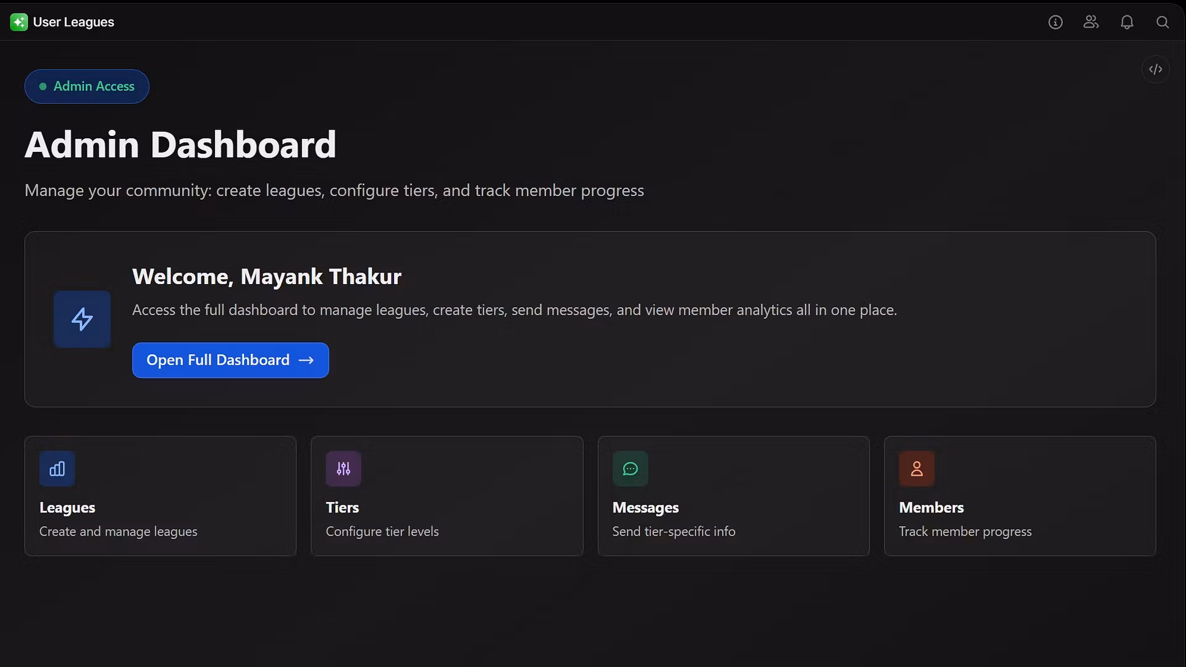Open the people/members icon in top bar
The image size is (1186, 667).
tap(1091, 22)
